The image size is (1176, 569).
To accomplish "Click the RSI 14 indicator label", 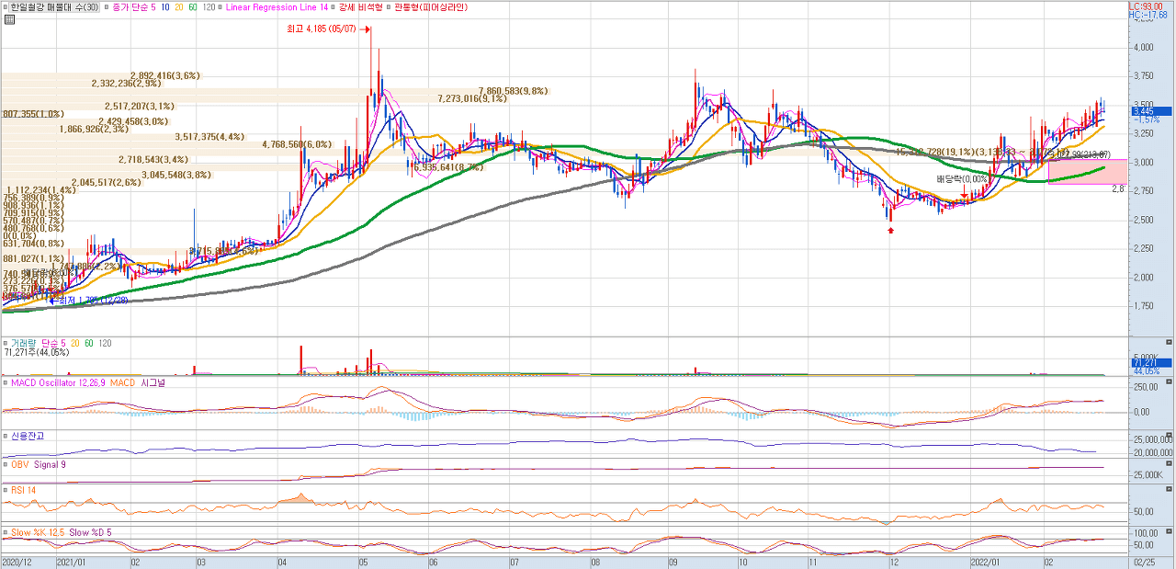I will pyautogui.click(x=24, y=490).
